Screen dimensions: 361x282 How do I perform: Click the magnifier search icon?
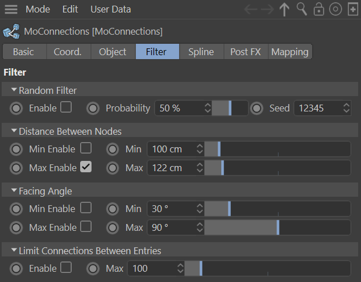coord(302,9)
